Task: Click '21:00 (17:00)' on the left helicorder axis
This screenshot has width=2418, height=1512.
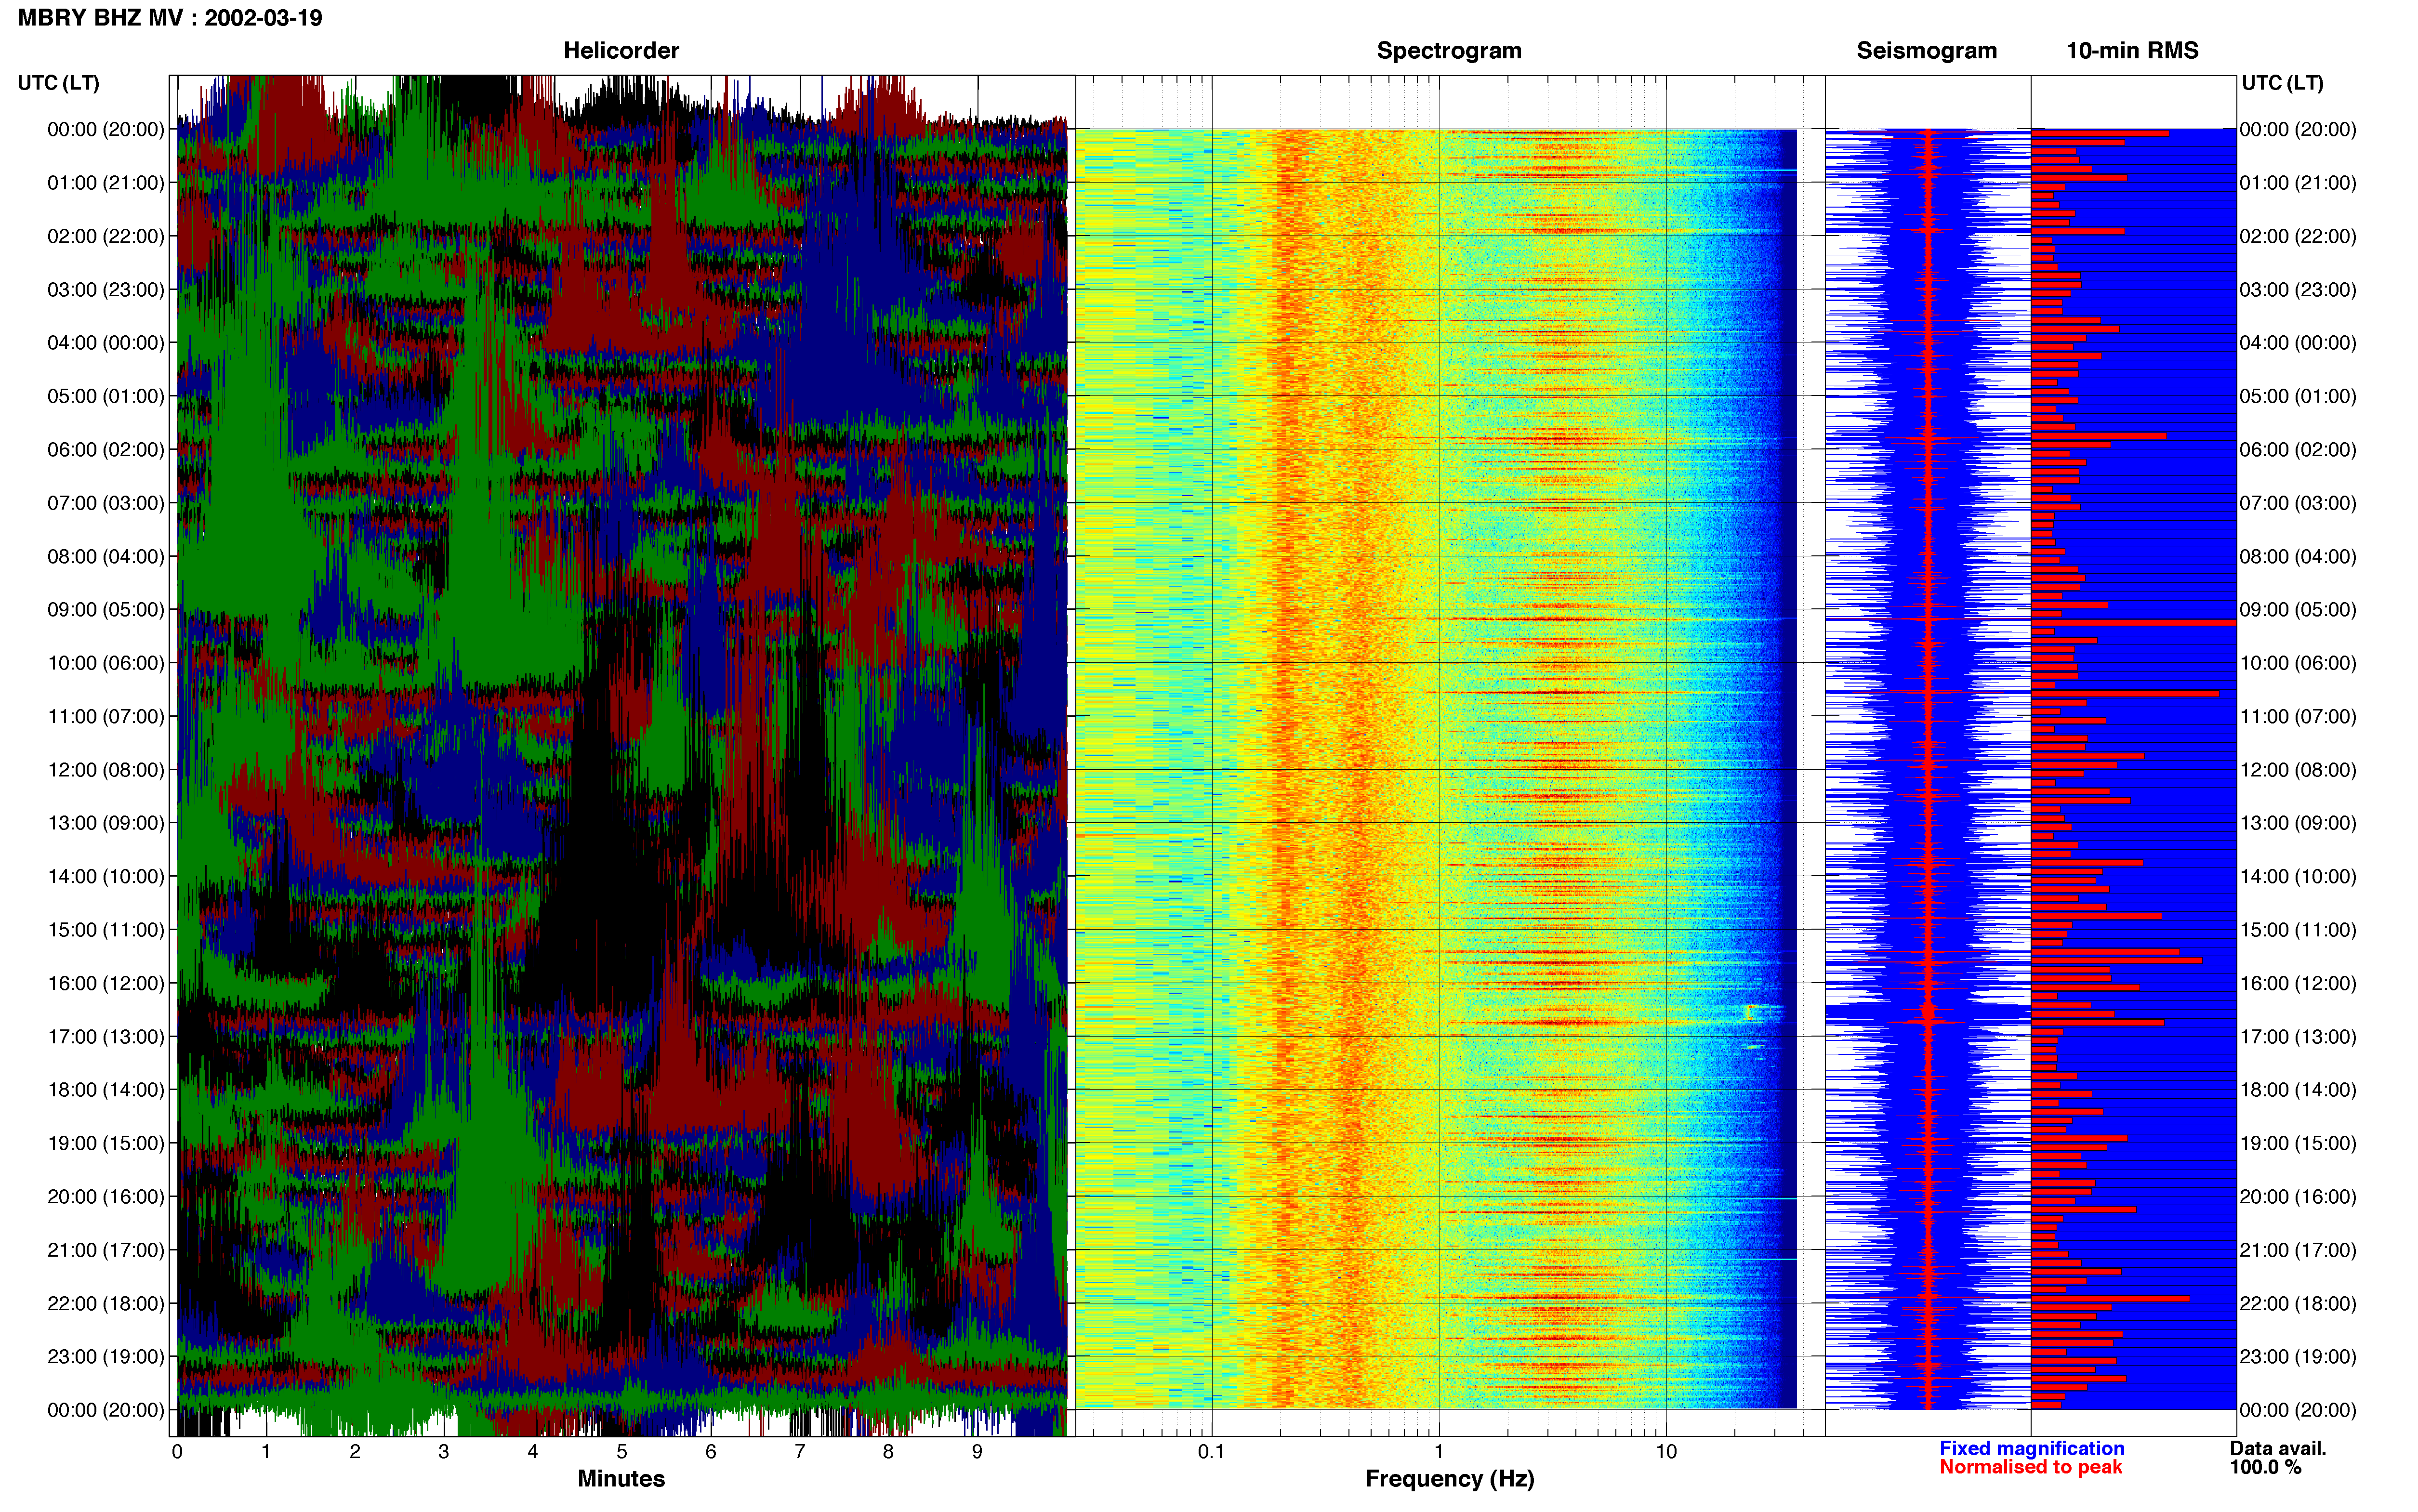Action: pos(106,1250)
